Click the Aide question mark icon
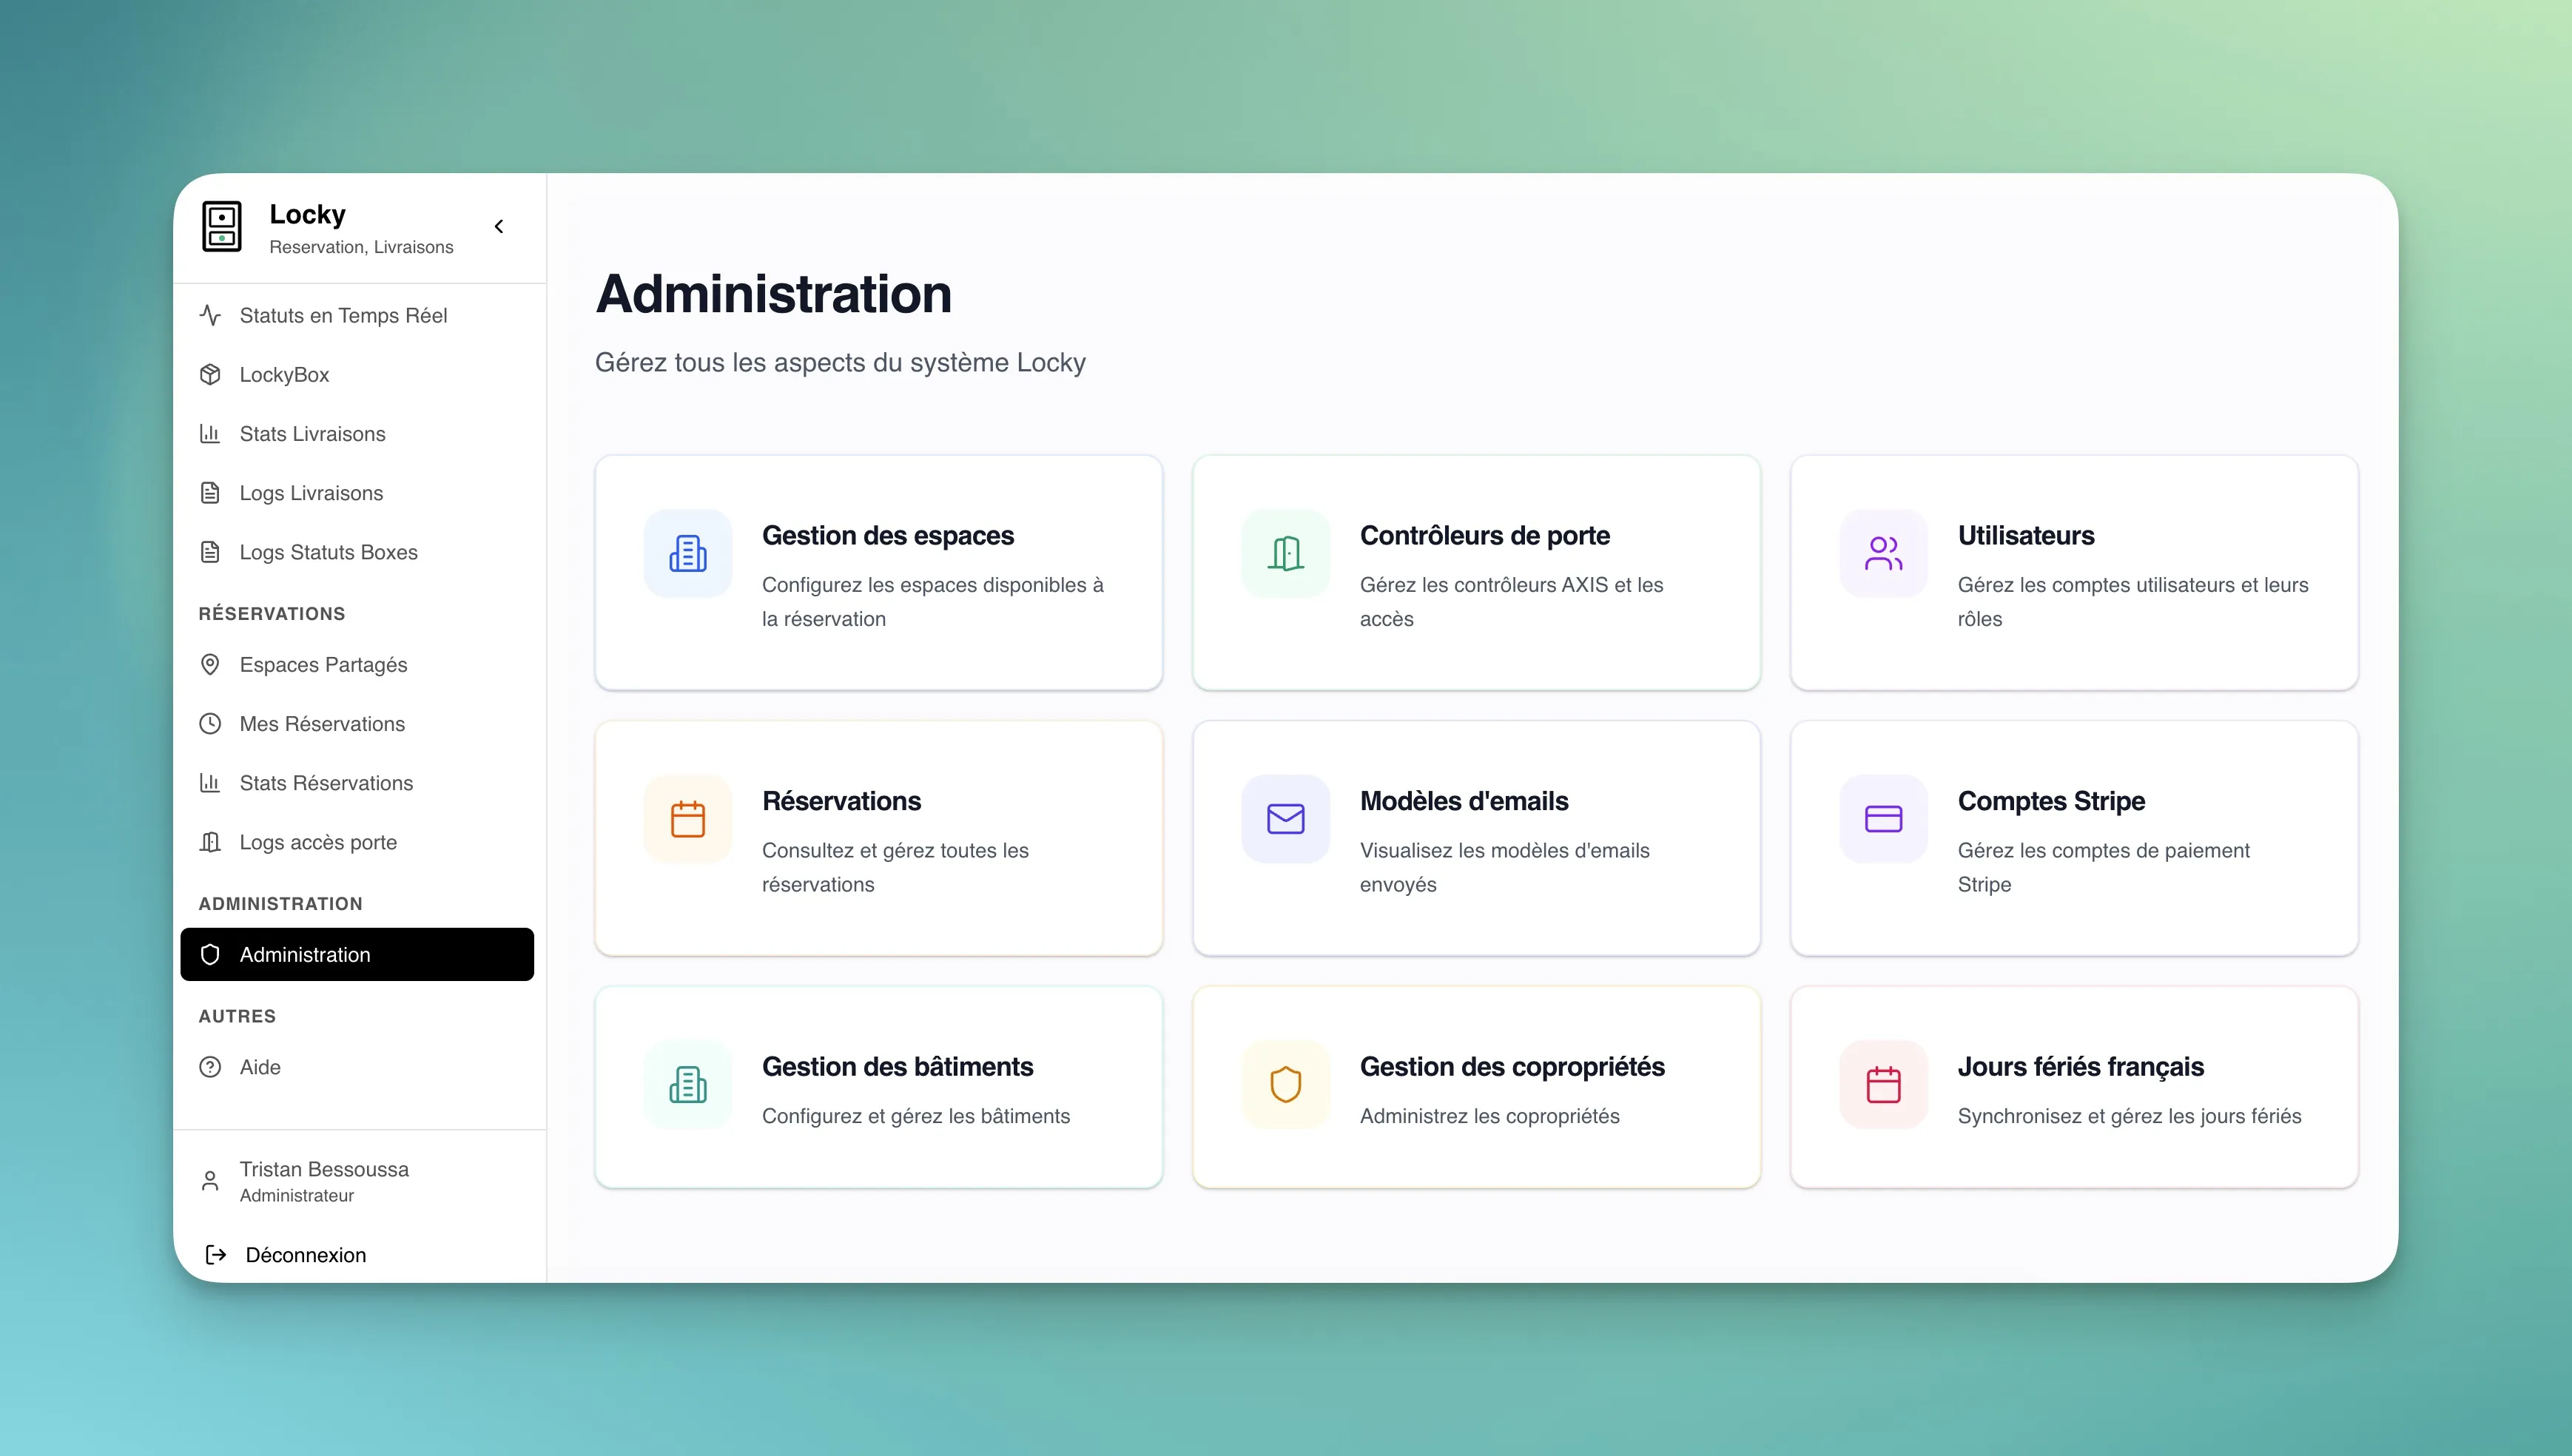 [210, 1067]
